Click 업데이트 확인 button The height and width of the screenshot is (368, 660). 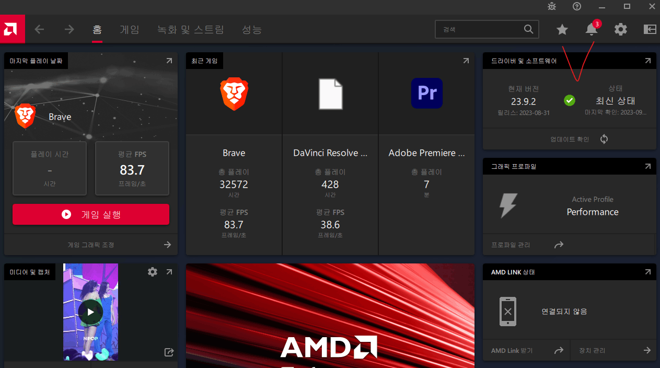[570, 139]
